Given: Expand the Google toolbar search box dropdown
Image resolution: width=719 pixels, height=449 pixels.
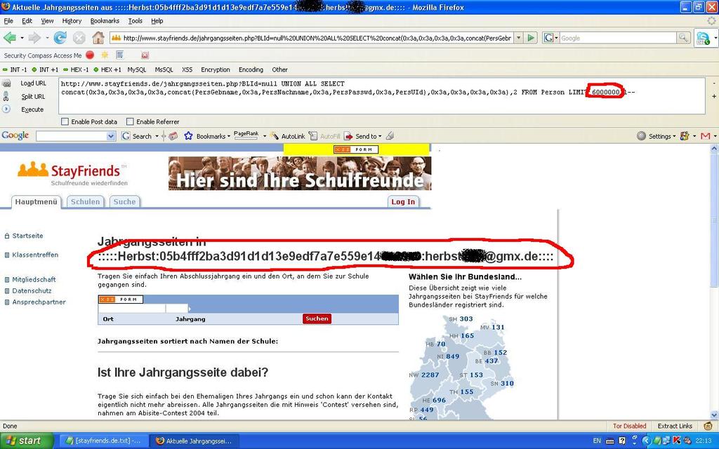Looking at the screenshot, I should pyautogui.click(x=111, y=136).
